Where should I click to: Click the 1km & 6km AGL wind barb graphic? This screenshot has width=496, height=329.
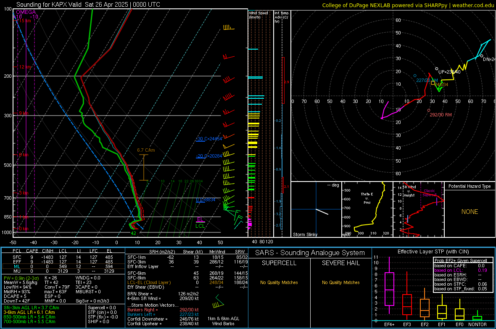point(218,302)
